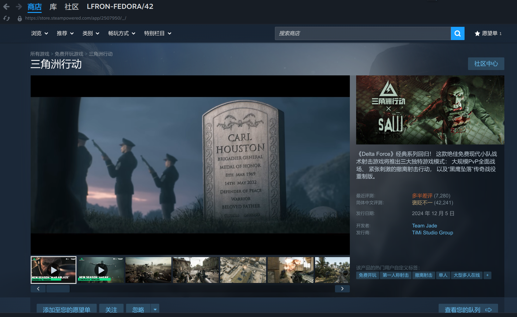Switch to the 库 tab

(53, 7)
